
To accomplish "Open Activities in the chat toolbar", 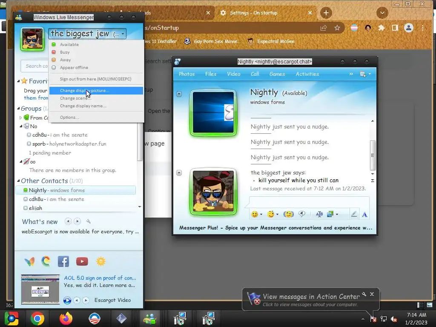I will [x=307, y=74].
